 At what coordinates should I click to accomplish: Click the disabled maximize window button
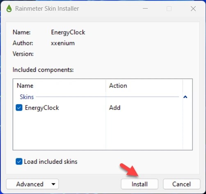pos(169,9)
